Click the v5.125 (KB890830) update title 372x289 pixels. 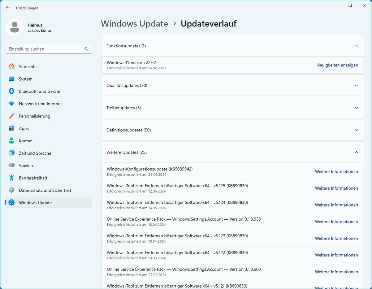pyautogui.click(x=177, y=186)
